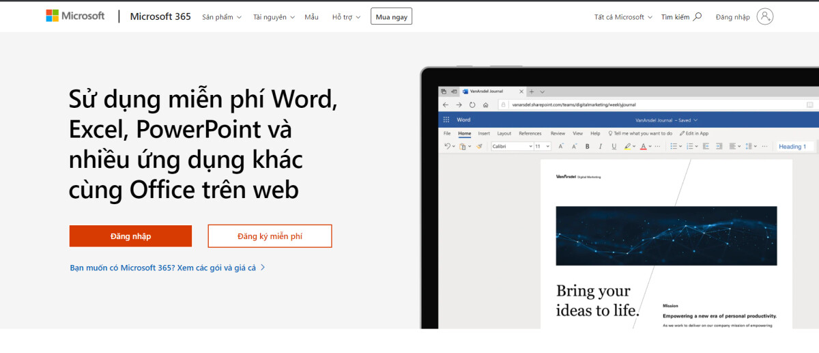Expand the browser tab list chevron in preview
Viewport: 819px width, 353px height.
543,91
